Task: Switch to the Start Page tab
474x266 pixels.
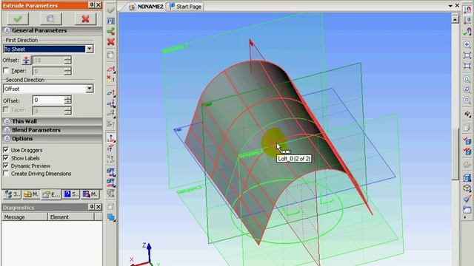Action: [x=185, y=7]
